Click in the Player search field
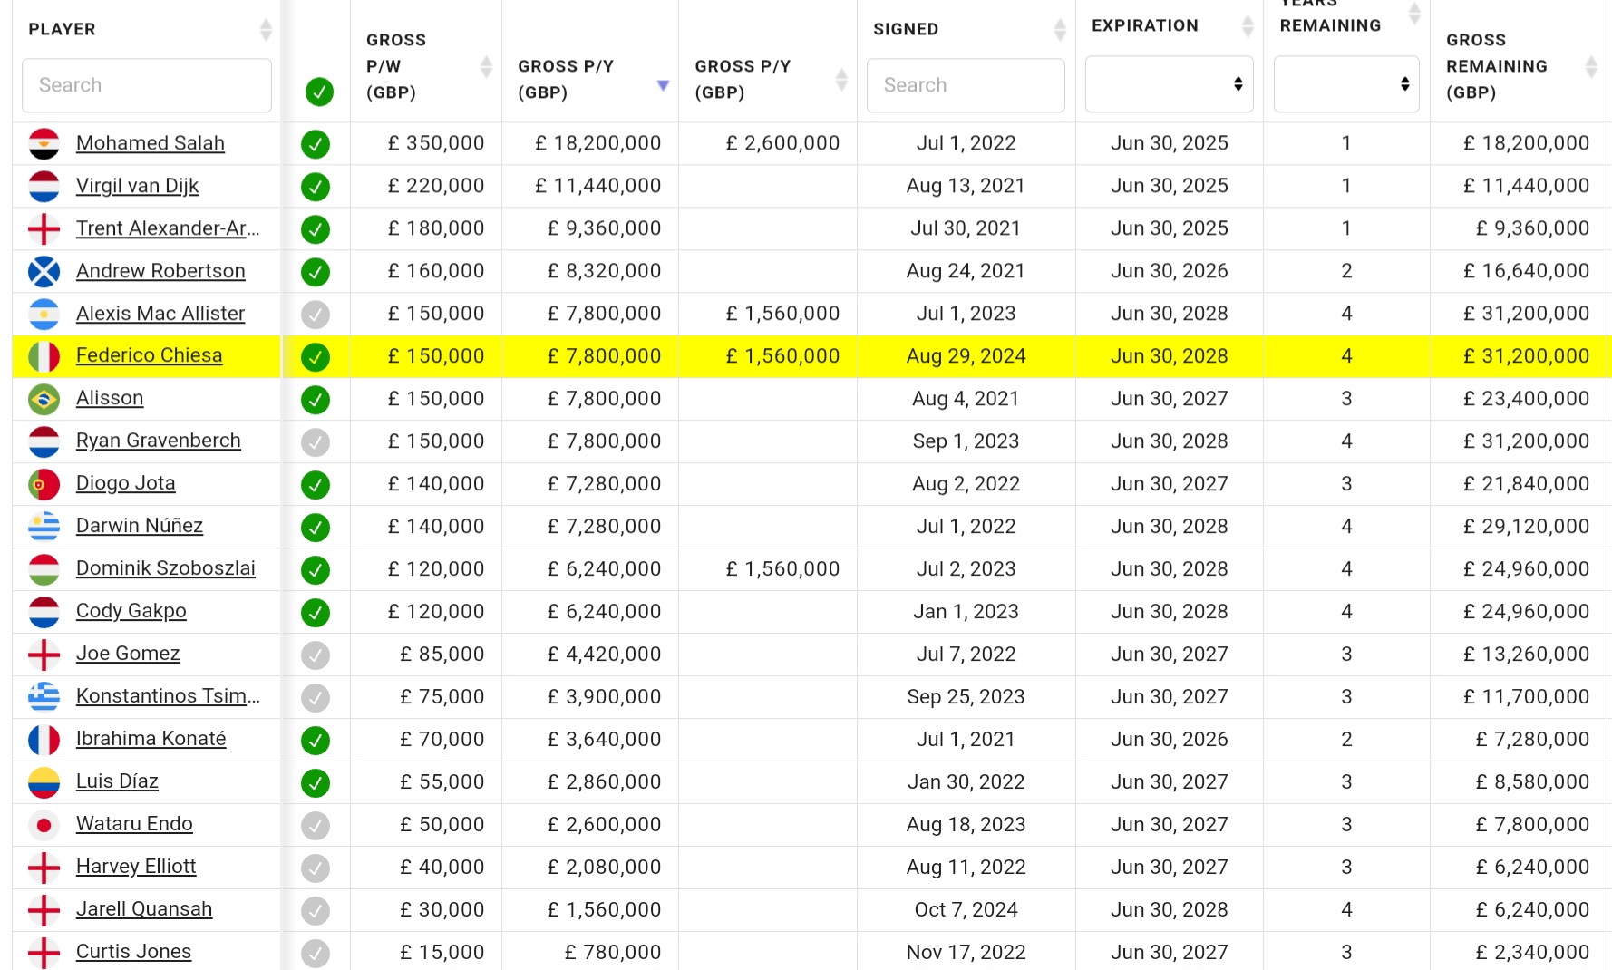 tap(147, 85)
